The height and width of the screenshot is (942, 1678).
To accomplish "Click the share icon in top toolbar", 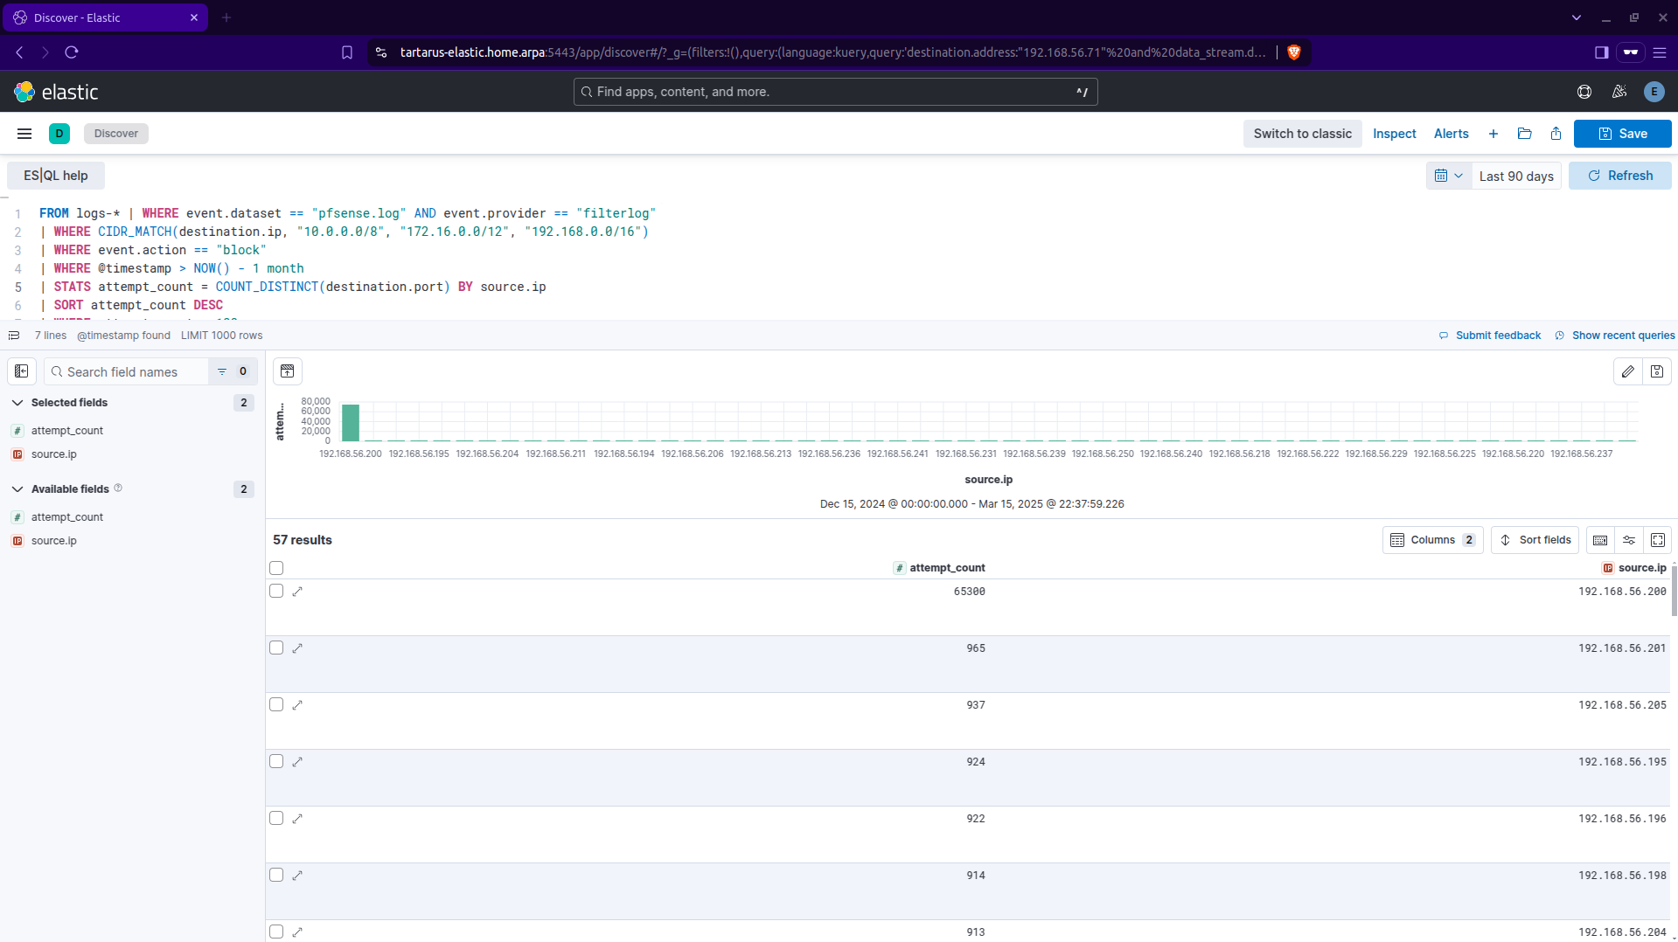I will (x=1556, y=134).
